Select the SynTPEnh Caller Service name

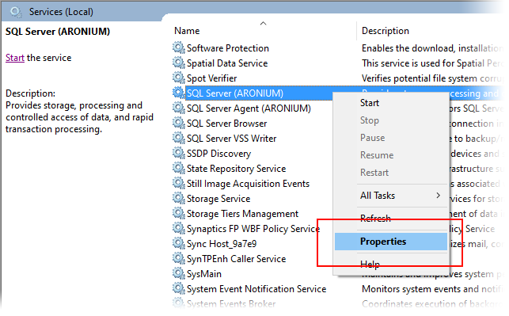(237, 259)
